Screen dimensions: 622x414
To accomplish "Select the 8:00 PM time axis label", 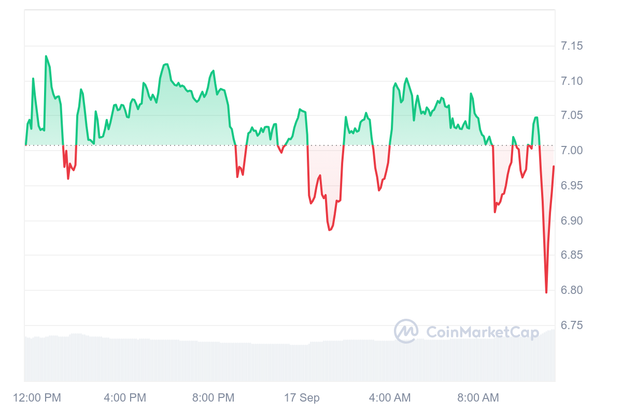I will coord(213,398).
